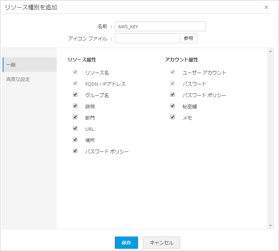This screenshot has width=279, height=251.
Task: Click the scrollbar up arrow
Action: (271, 51)
